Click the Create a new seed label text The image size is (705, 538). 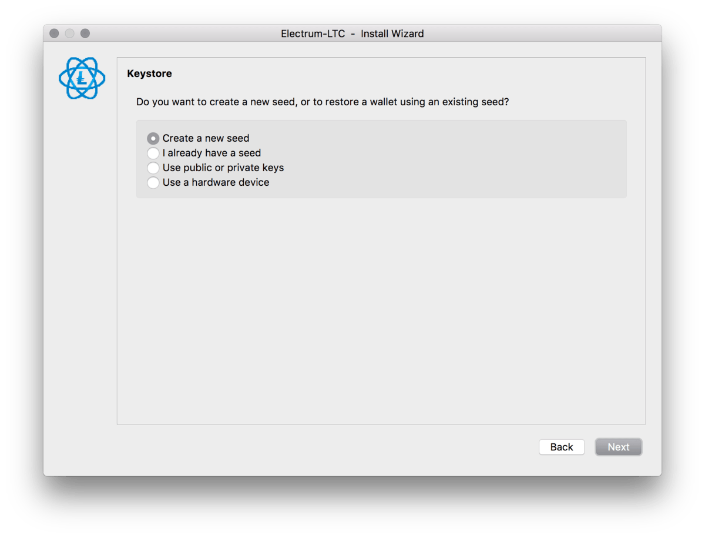coord(206,138)
